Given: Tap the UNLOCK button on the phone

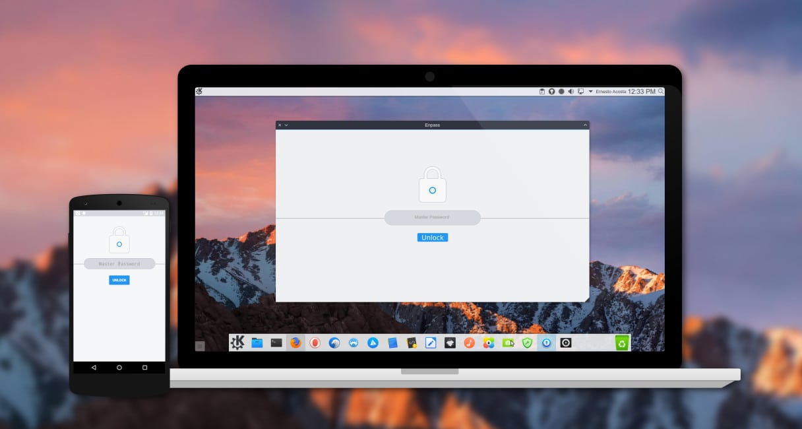Looking at the screenshot, I should pyautogui.click(x=119, y=280).
